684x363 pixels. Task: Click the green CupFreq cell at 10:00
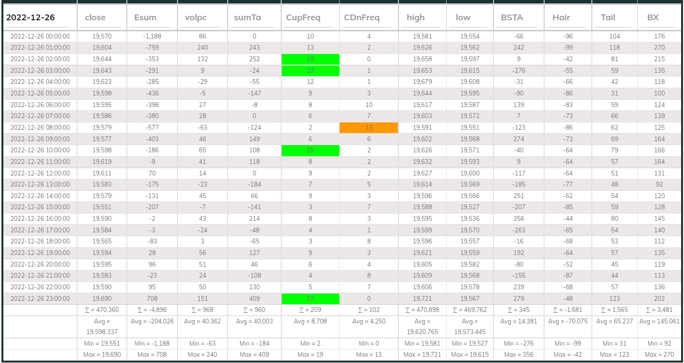[x=310, y=150]
